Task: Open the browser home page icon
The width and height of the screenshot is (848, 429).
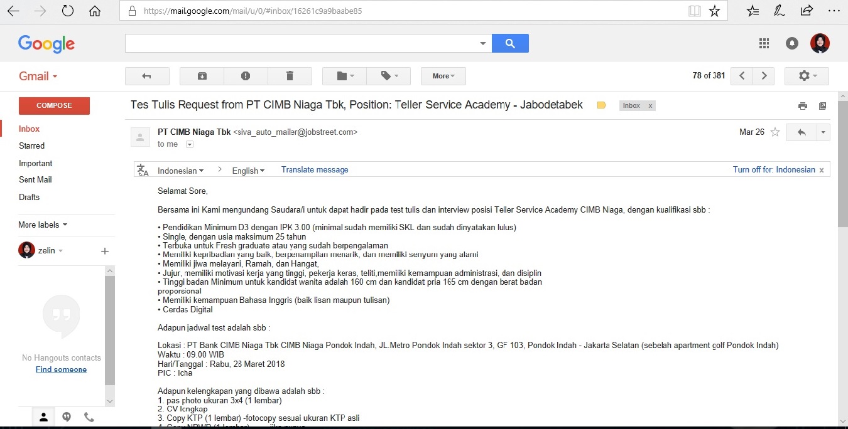Action: point(95,11)
